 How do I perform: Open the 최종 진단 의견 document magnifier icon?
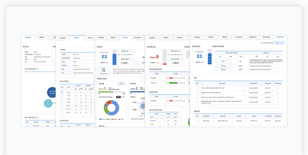pos(103,70)
